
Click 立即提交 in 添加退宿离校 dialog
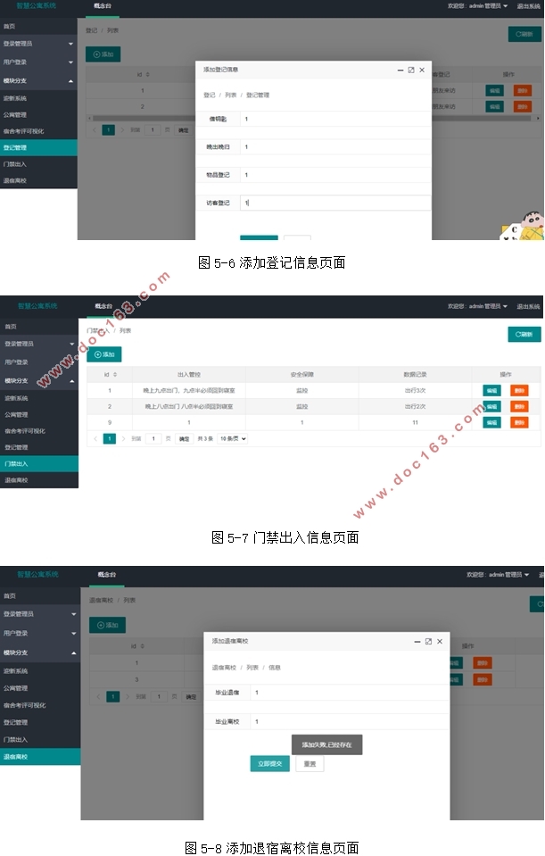[x=270, y=764]
